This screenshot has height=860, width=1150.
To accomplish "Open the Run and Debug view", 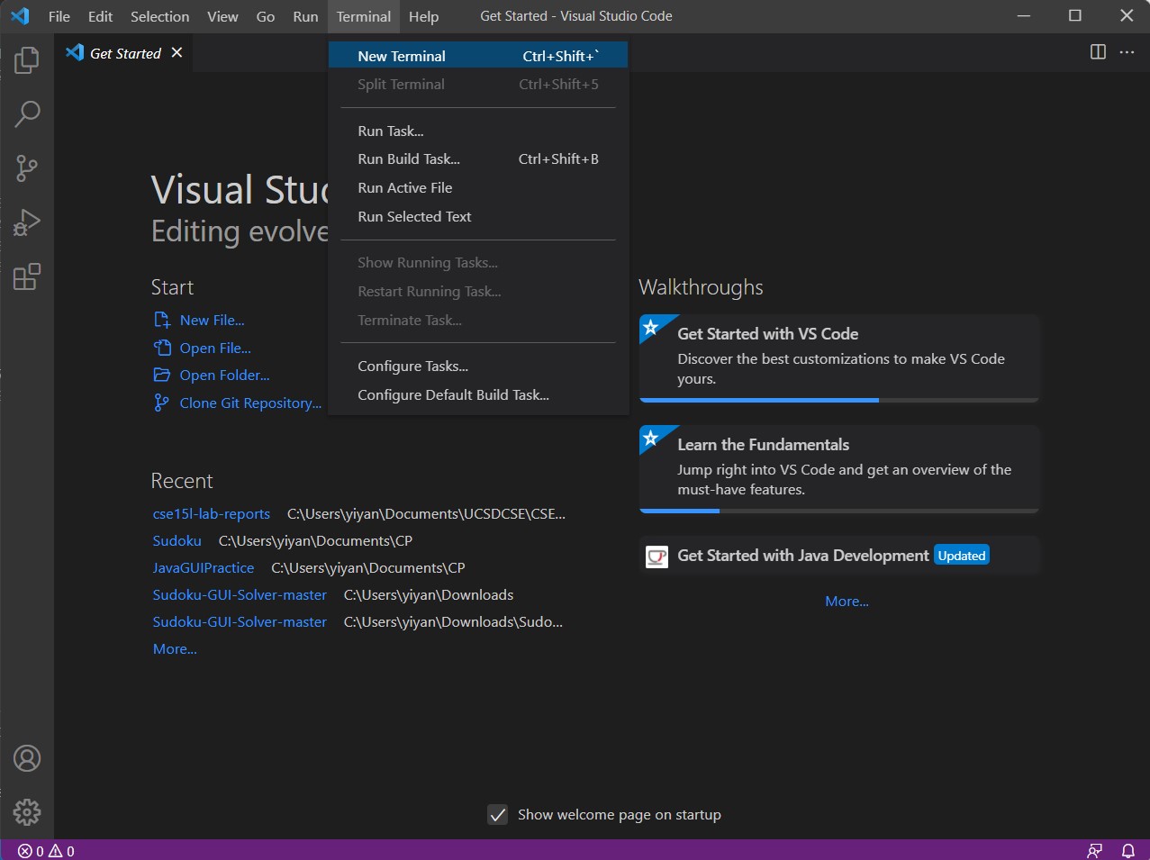I will (x=27, y=222).
